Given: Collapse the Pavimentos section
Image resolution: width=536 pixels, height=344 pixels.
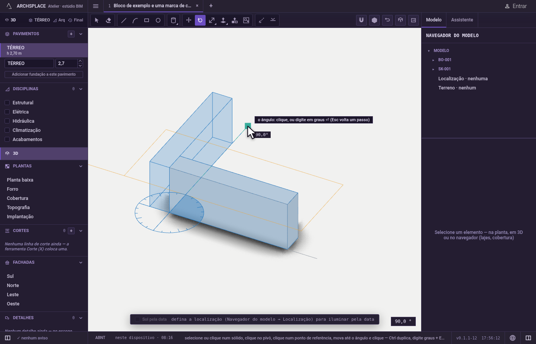Looking at the screenshot, I should (81, 34).
